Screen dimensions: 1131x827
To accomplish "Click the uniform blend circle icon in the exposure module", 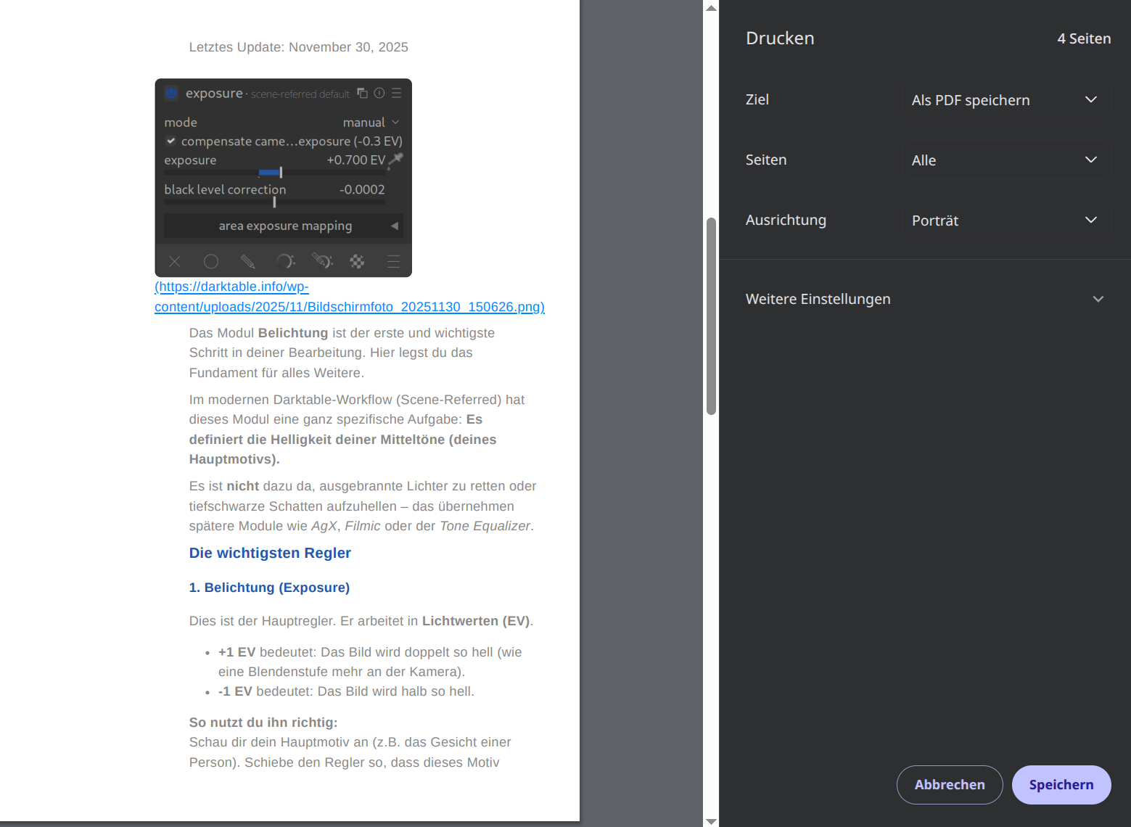I will pyautogui.click(x=211, y=261).
